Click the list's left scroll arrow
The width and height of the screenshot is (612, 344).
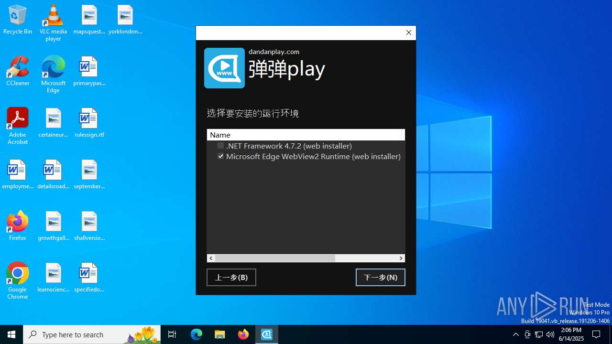pos(211,258)
